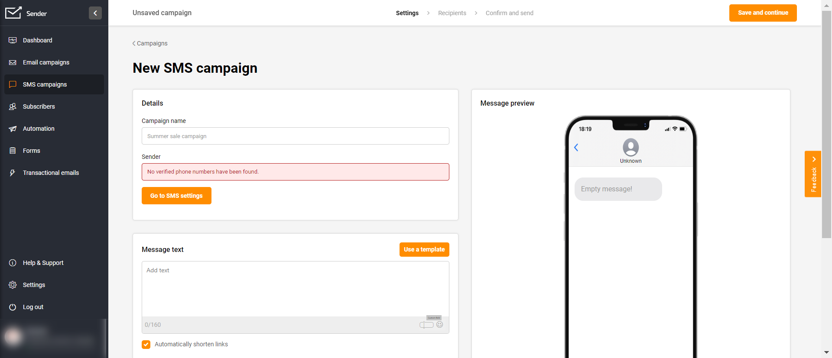Click Use a template button
832x358 pixels.
tap(424, 249)
